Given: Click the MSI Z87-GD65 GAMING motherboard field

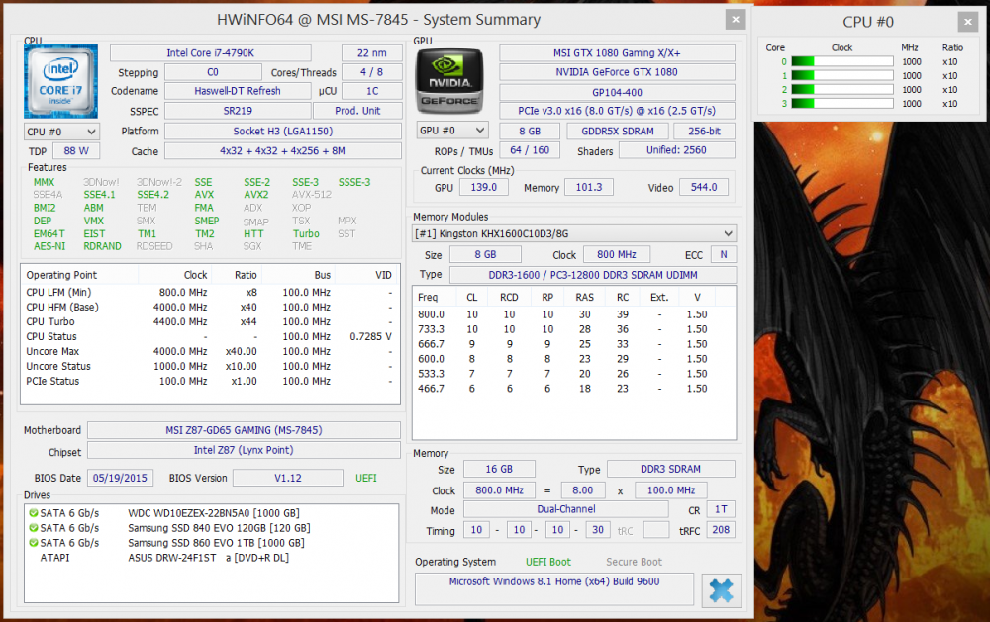Looking at the screenshot, I should [243, 430].
